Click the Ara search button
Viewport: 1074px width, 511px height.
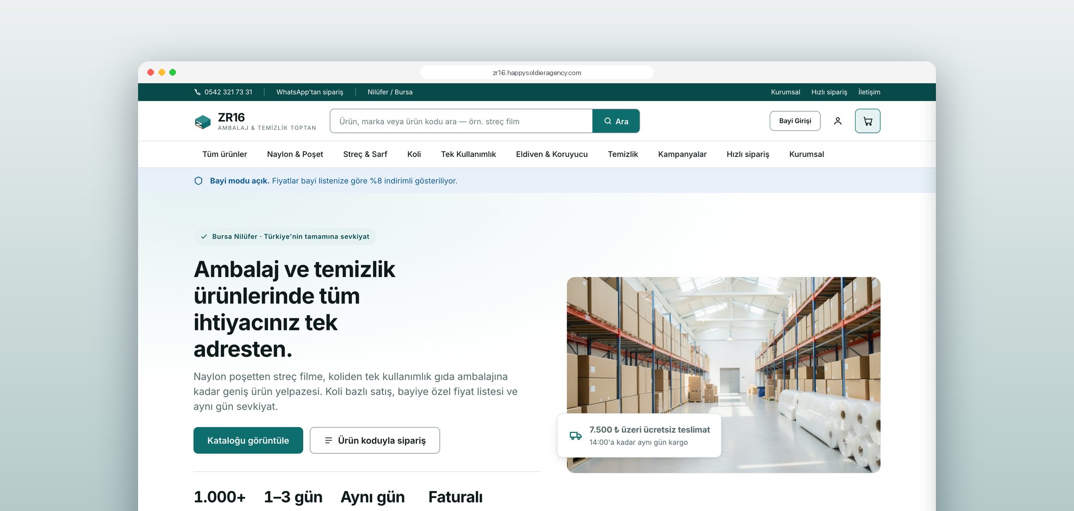pyautogui.click(x=616, y=121)
